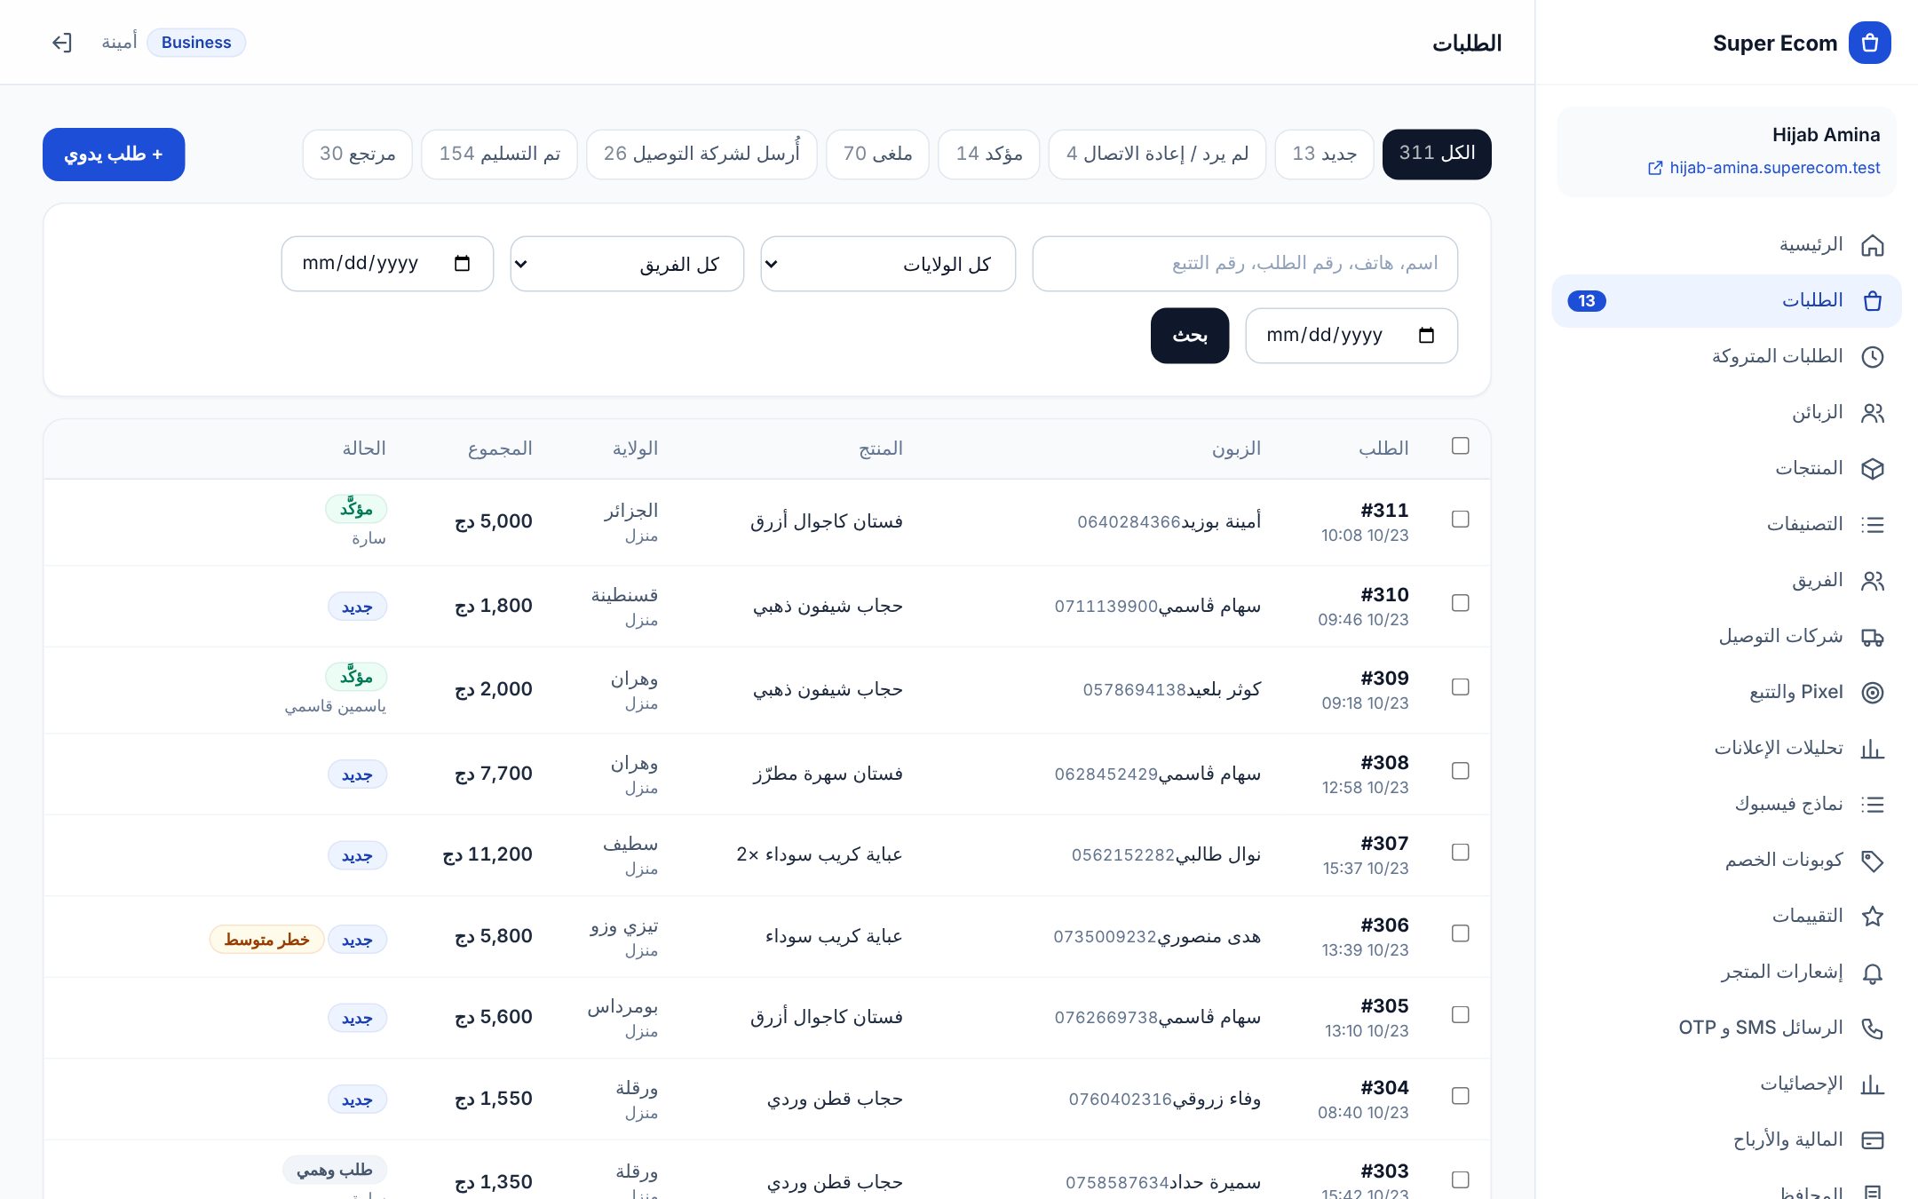Open customers icon (الزبائن)

(1872, 413)
